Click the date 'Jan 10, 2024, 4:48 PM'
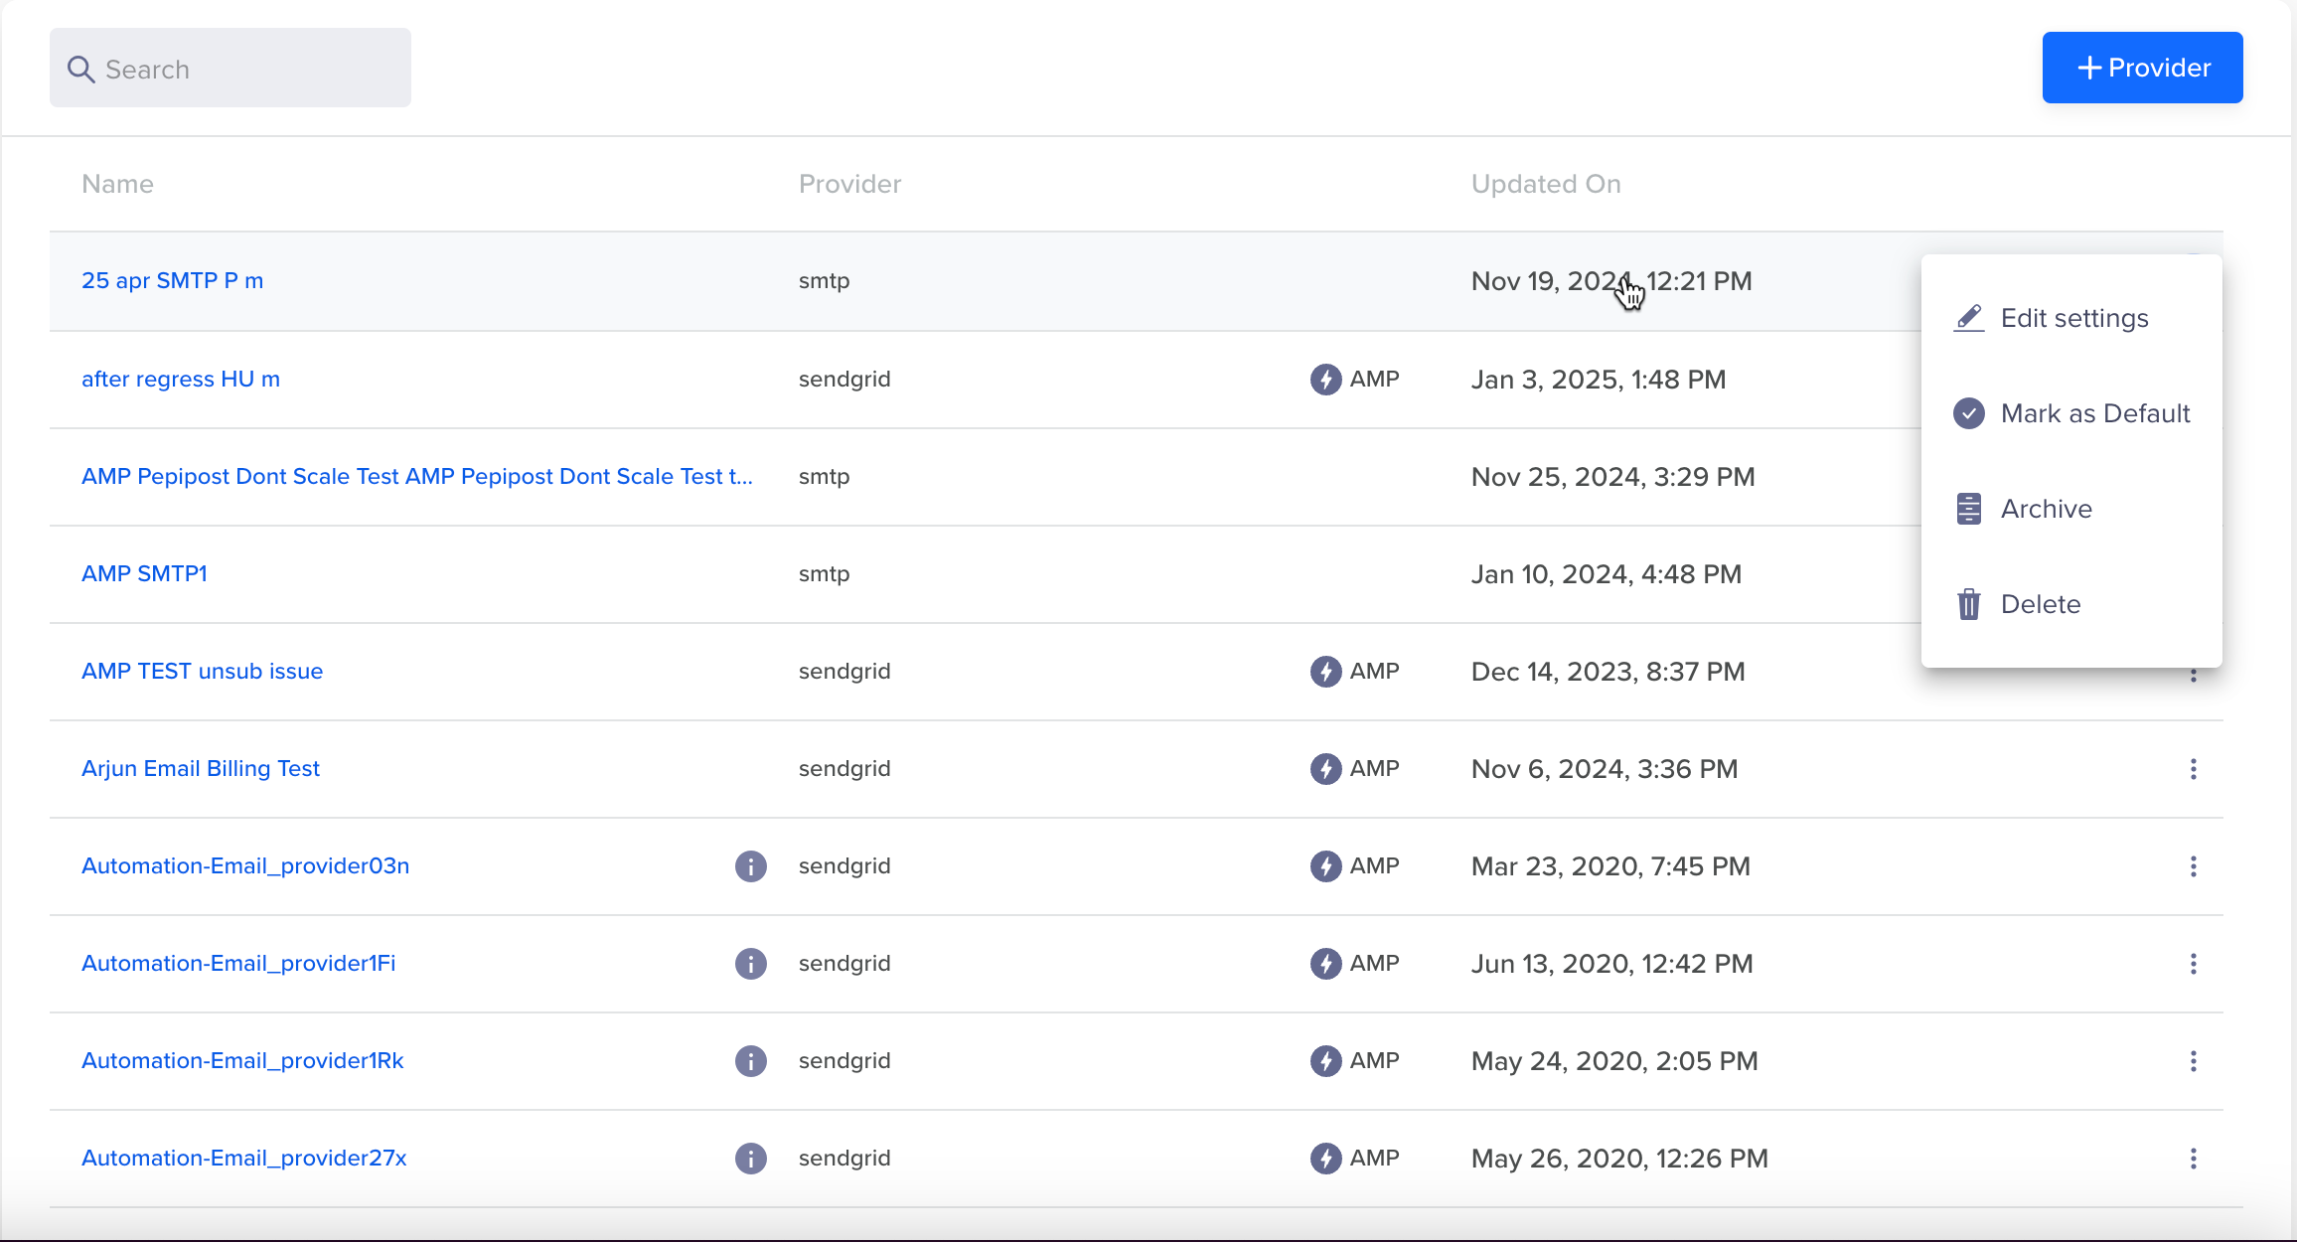Image resolution: width=2297 pixels, height=1244 pixels. point(1607,574)
